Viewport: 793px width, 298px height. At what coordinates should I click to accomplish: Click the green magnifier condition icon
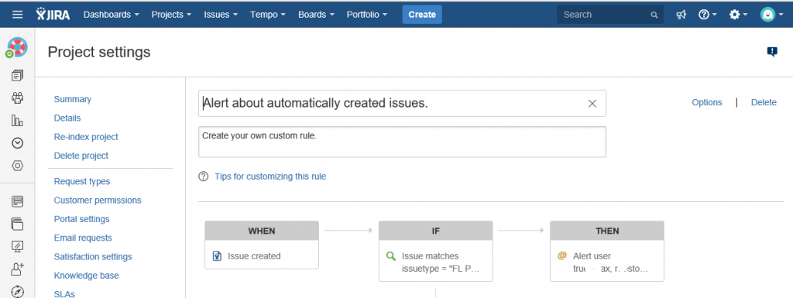tap(391, 256)
